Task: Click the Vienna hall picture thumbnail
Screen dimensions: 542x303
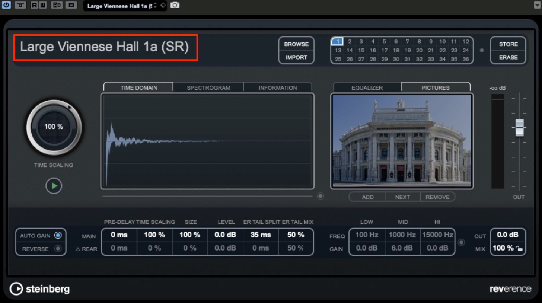Action: pos(402,141)
